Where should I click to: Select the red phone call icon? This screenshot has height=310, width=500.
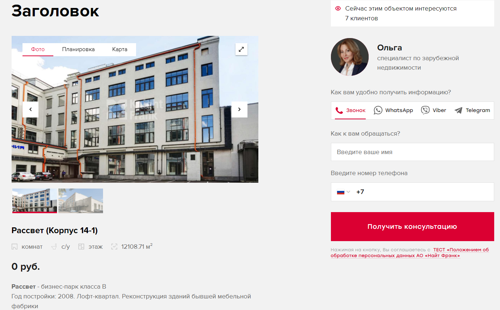(x=339, y=110)
